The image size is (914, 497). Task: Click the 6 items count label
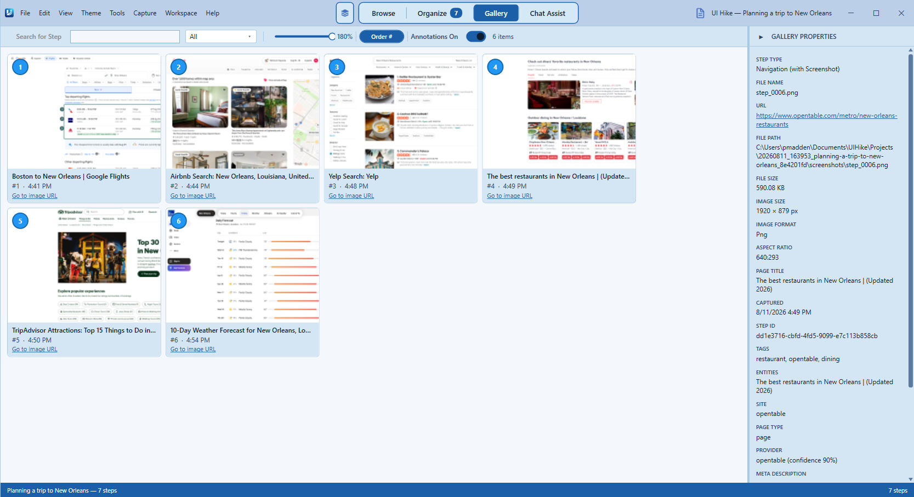[503, 37]
